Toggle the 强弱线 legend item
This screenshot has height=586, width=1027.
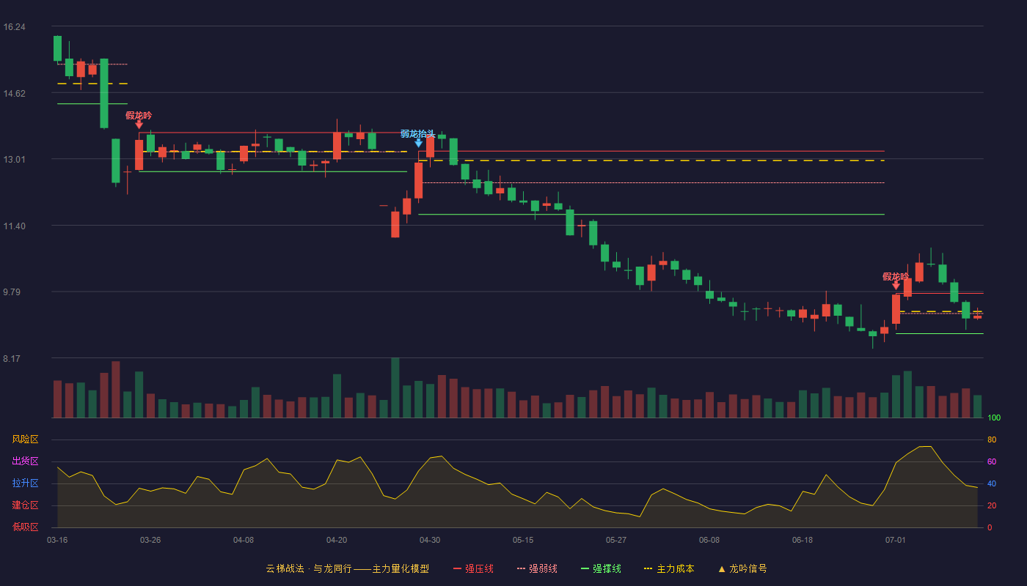click(x=537, y=568)
